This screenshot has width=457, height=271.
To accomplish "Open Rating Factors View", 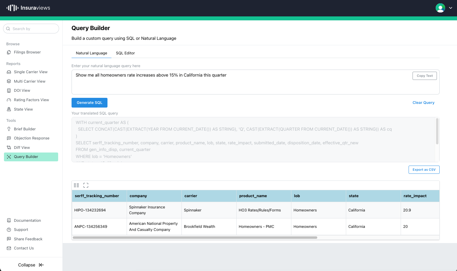I will coord(31,100).
